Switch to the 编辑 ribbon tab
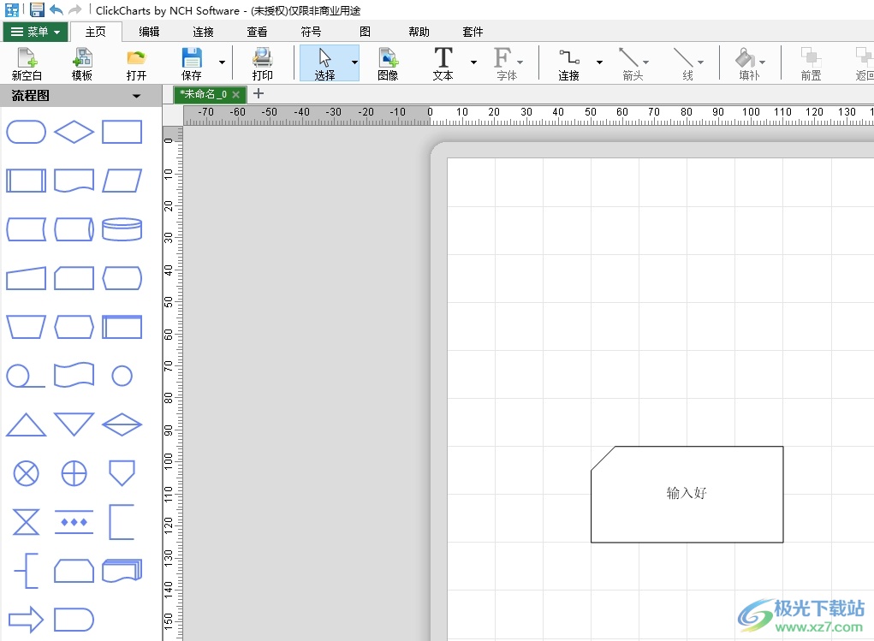Screen dimensions: 874x641 (x=149, y=32)
